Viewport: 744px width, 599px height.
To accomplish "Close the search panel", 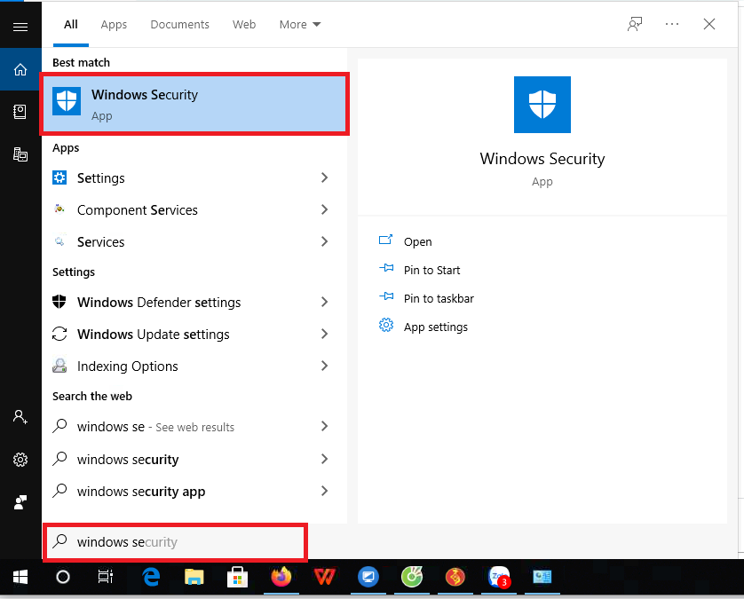I will [x=708, y=24].
